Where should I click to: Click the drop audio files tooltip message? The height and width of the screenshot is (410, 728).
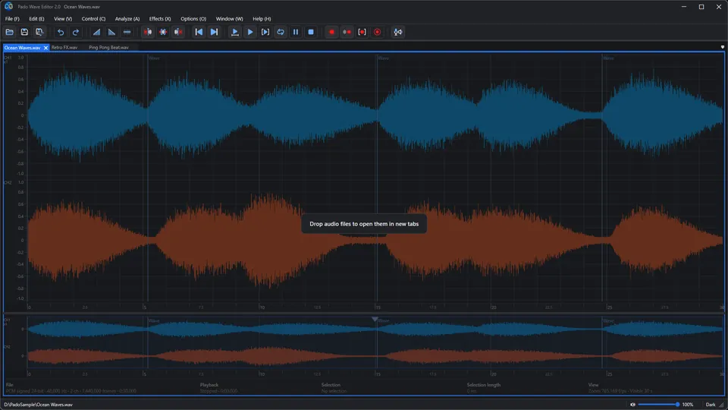pos(364,223)
